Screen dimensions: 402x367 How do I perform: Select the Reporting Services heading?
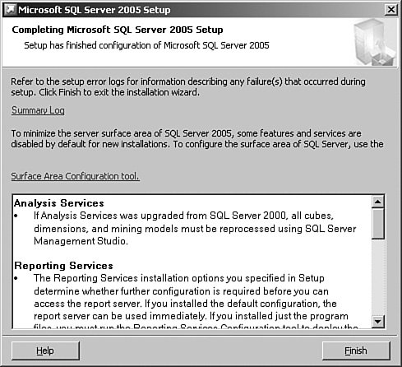click(x=63, y=266)
